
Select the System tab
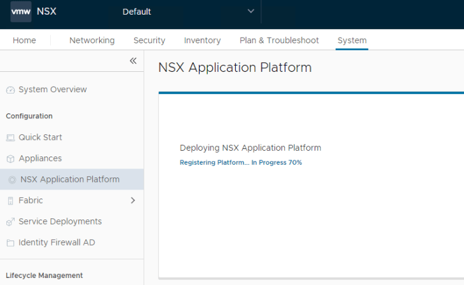click(352, 40)
